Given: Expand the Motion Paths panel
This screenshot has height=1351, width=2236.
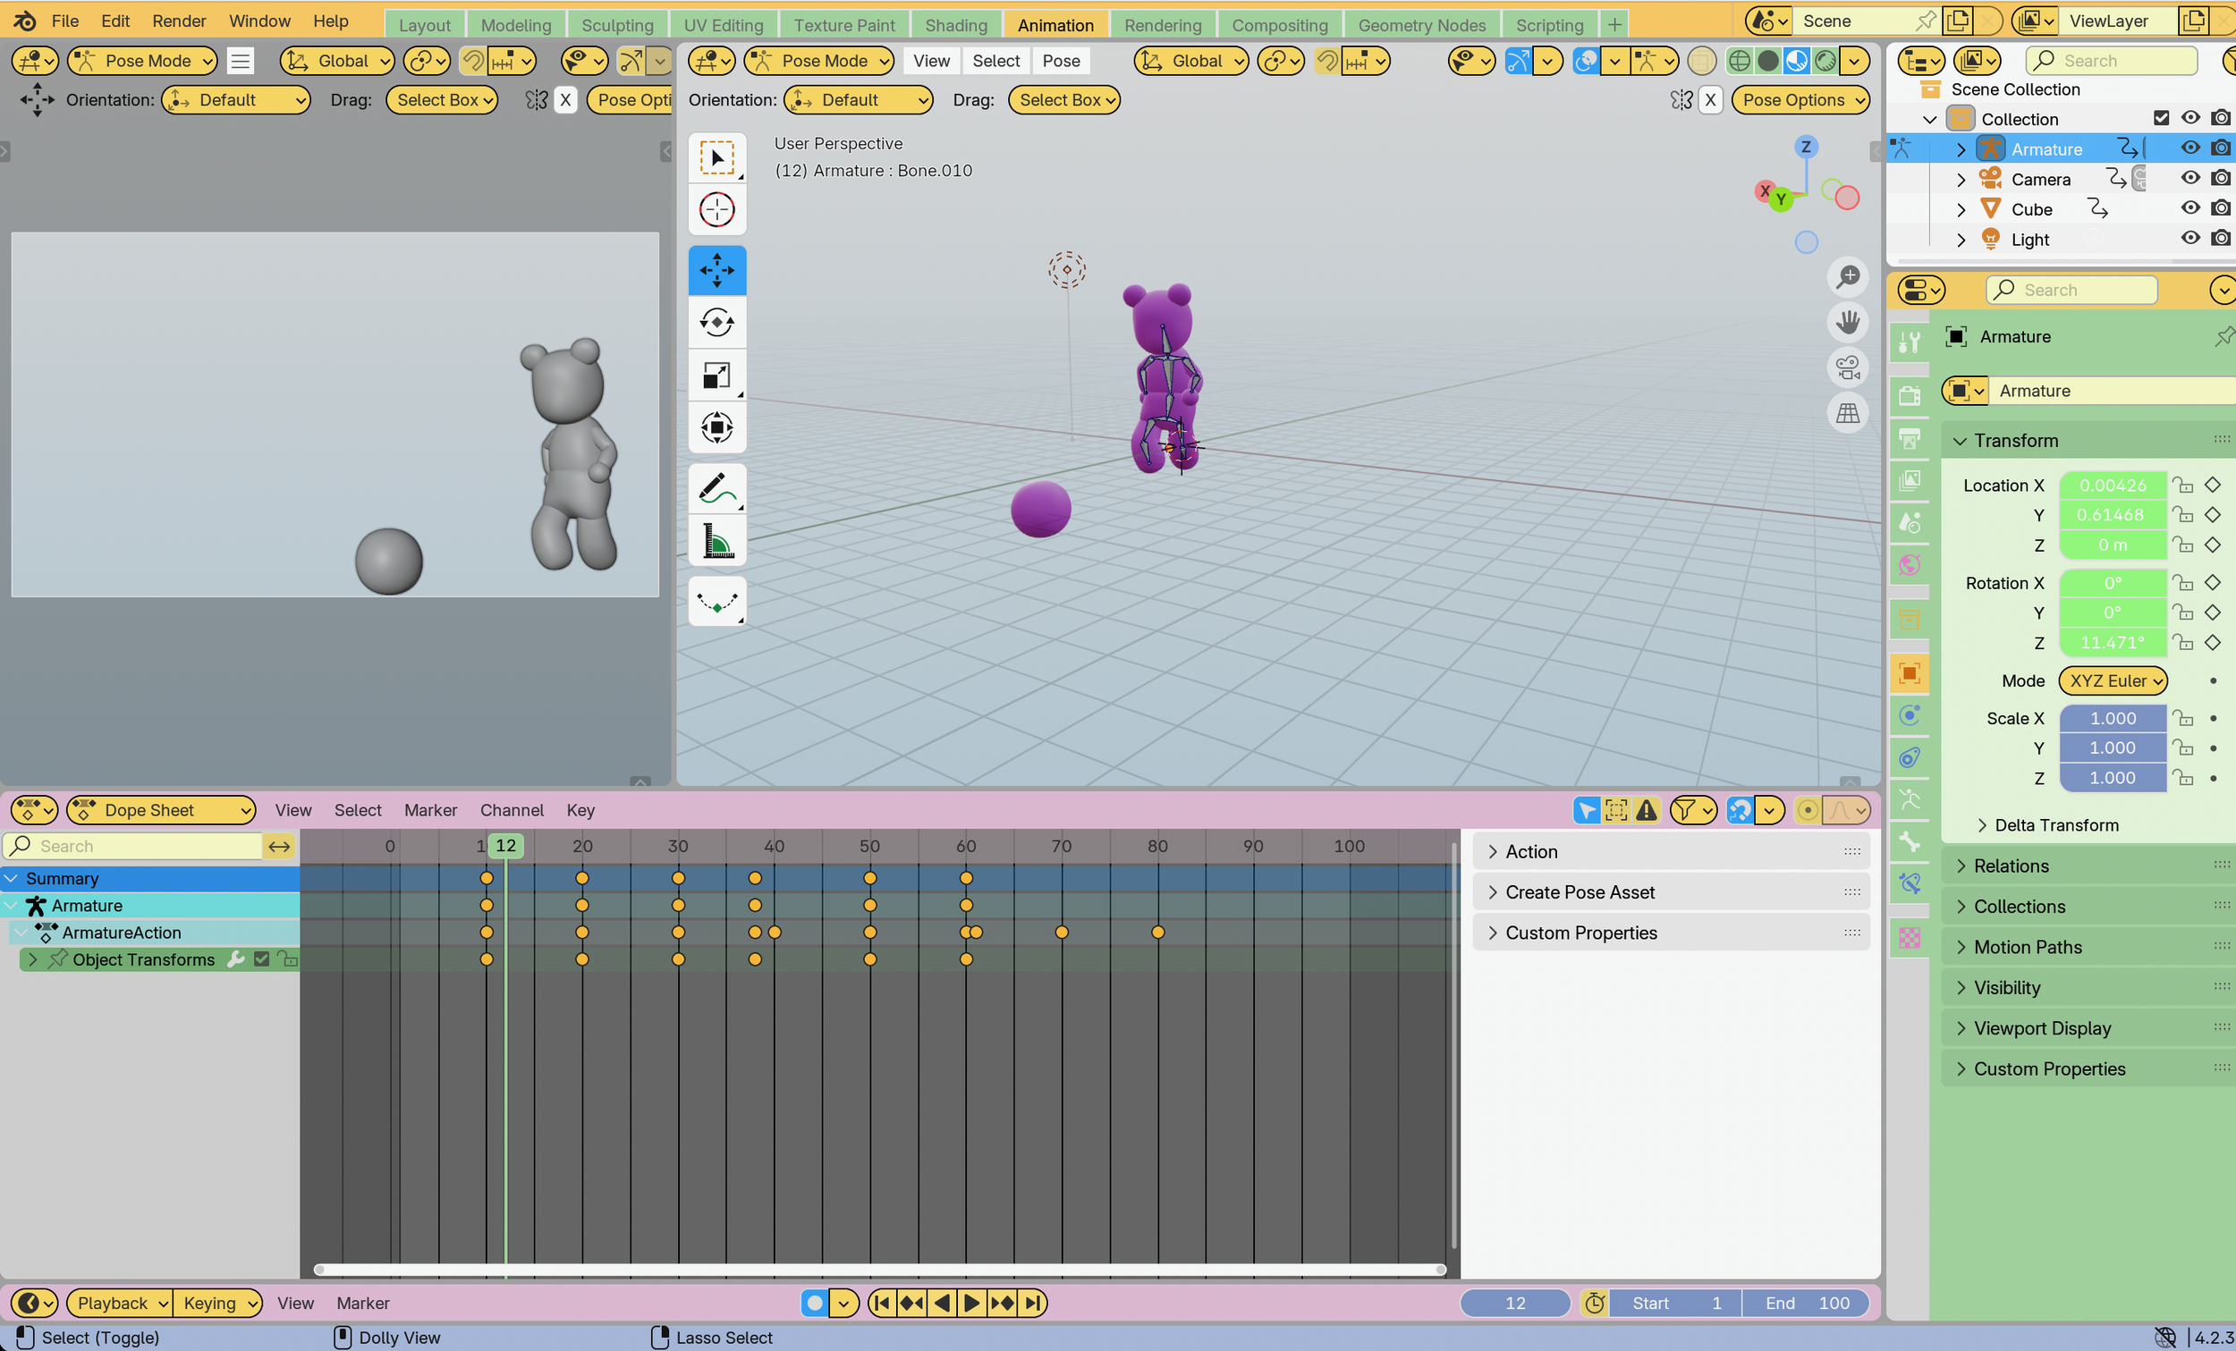Looking at the screenshot, I should coord(2028,946).
